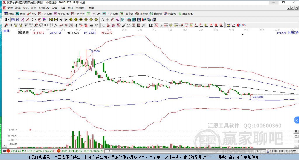Select the red pencil drawing tool
The height and width of the screenshot is (160, 299).
coord(6,25)
